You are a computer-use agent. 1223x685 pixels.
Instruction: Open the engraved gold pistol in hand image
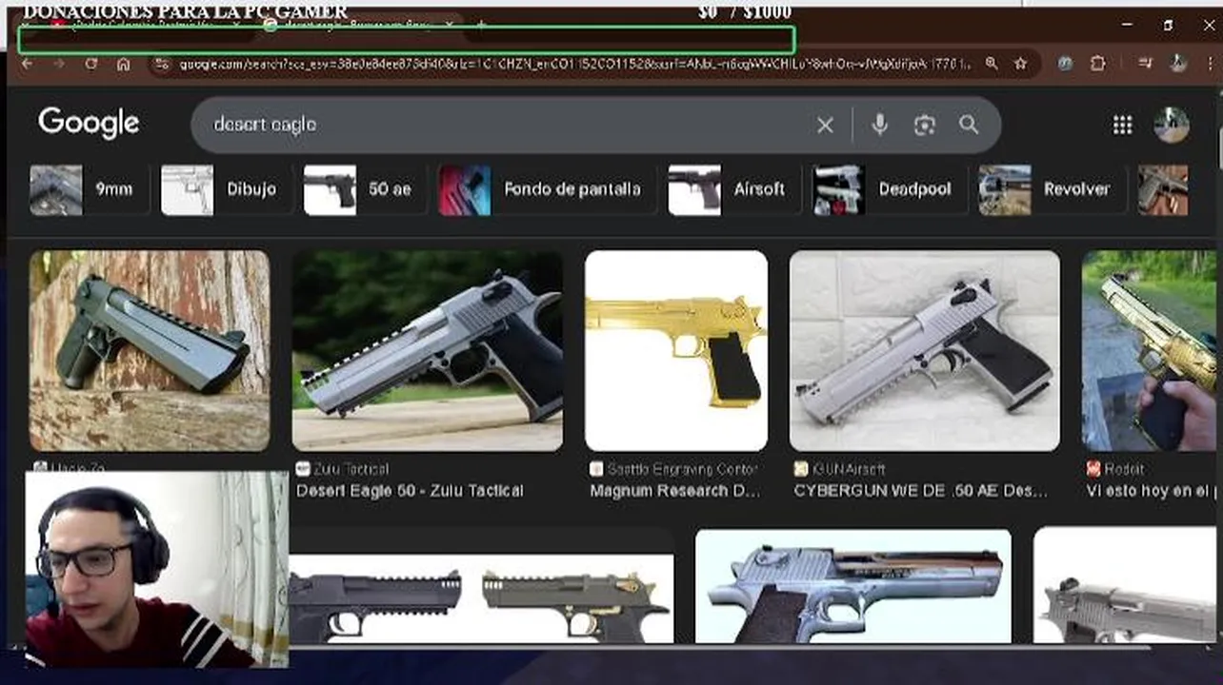click(x=1149, y=350)
